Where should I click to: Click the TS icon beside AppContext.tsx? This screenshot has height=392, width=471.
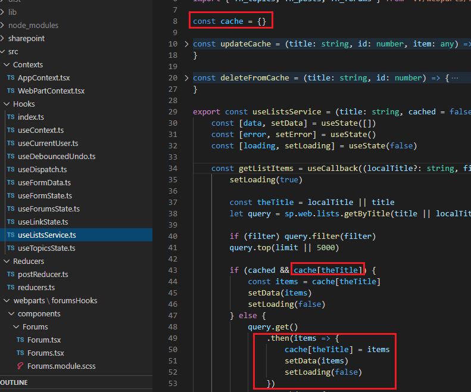pyautogui.click(x=11, y=78)
